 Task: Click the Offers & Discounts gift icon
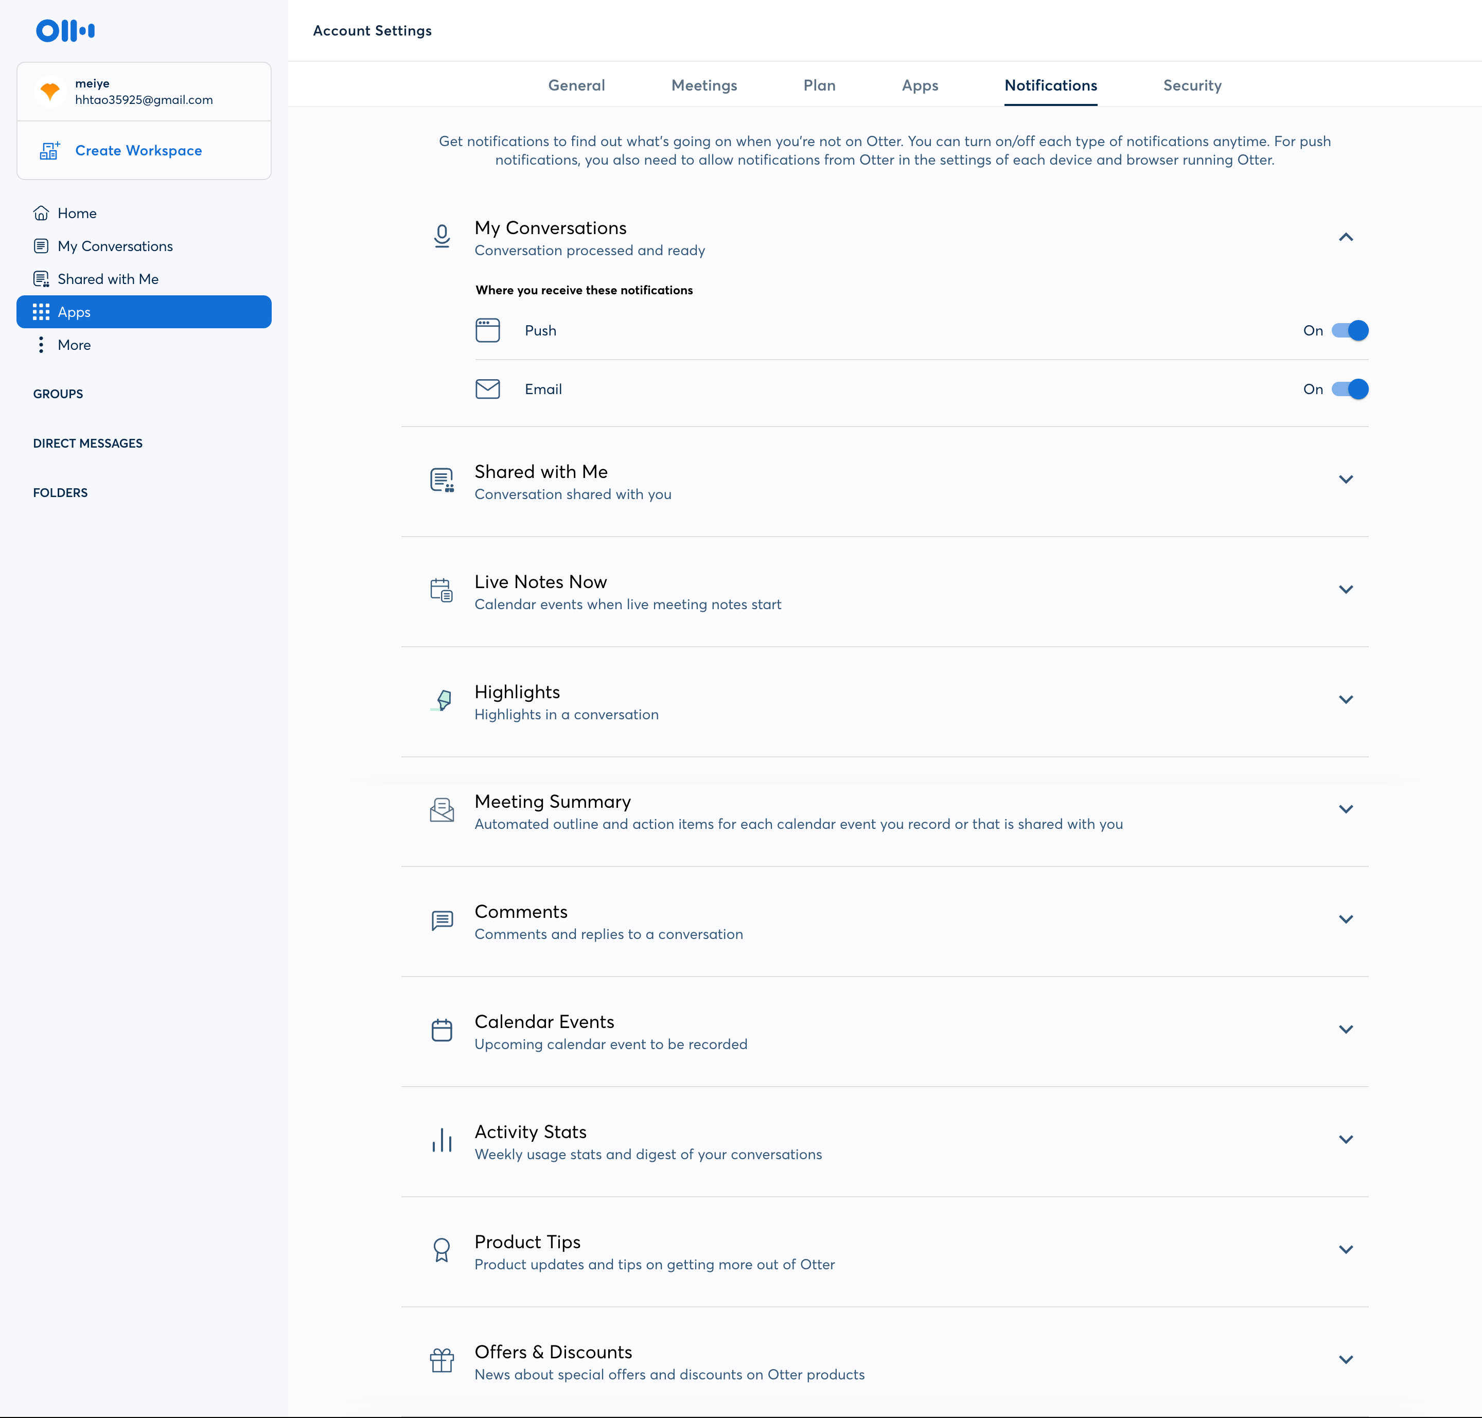pos(443,1360)
